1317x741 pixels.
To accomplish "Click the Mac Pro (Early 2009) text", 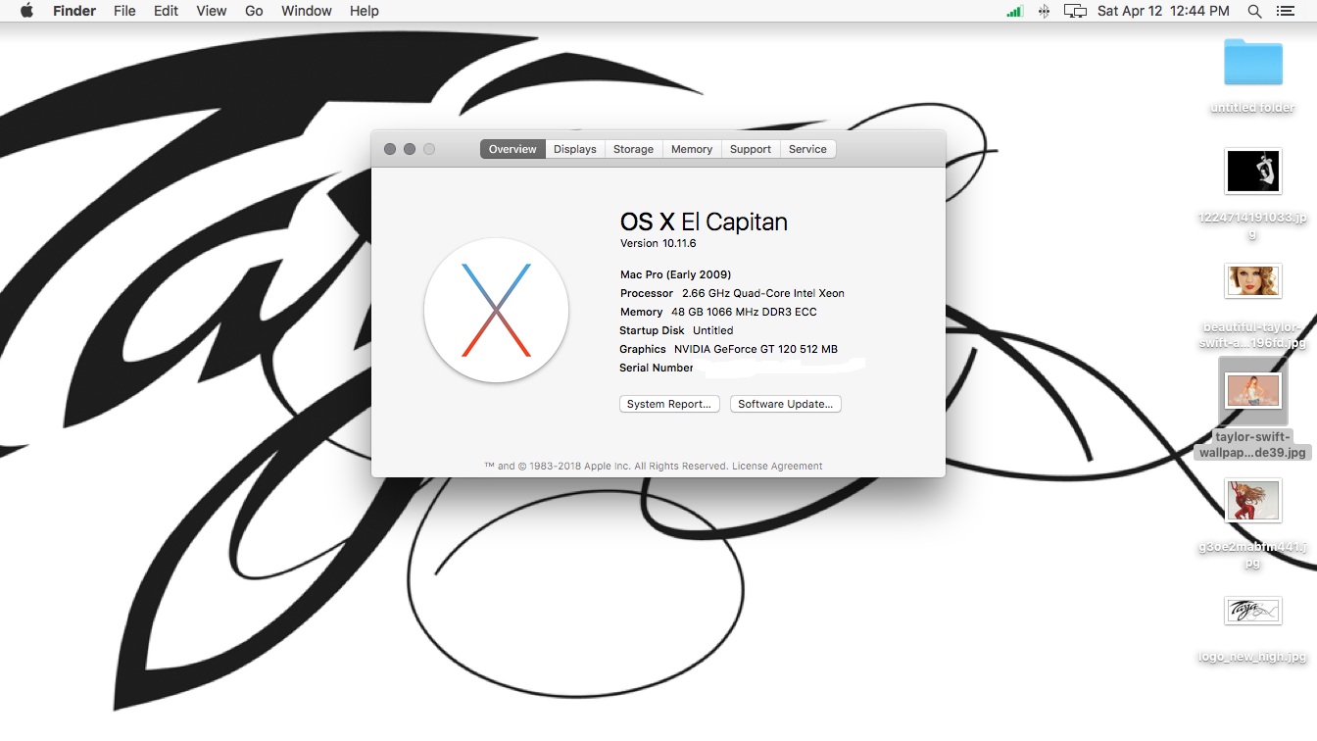I will (x=675, y=274).
